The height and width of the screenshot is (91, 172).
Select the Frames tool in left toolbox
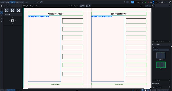pyautogui.click(x=2, y=13)
